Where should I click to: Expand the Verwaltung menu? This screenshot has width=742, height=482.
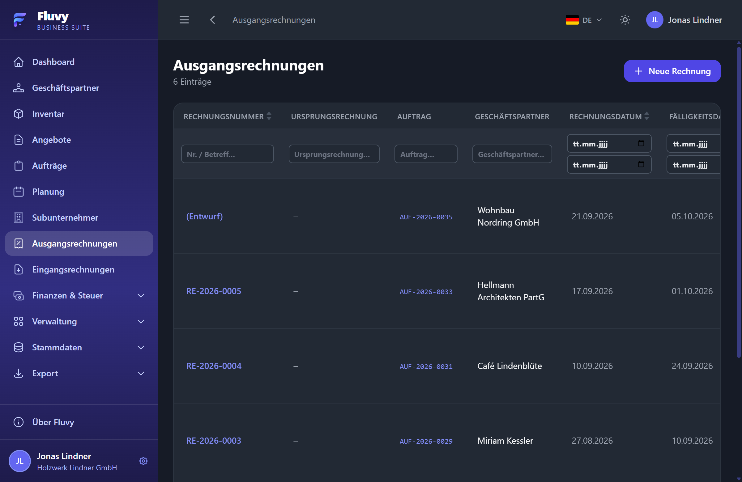pyautogui.click(x=79, y=321)
